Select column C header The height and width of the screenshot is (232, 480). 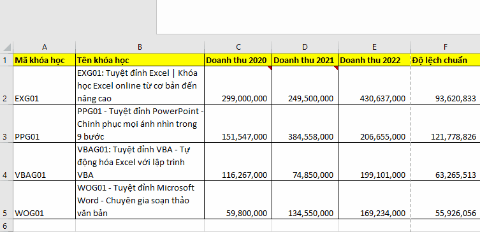[238, 47]
